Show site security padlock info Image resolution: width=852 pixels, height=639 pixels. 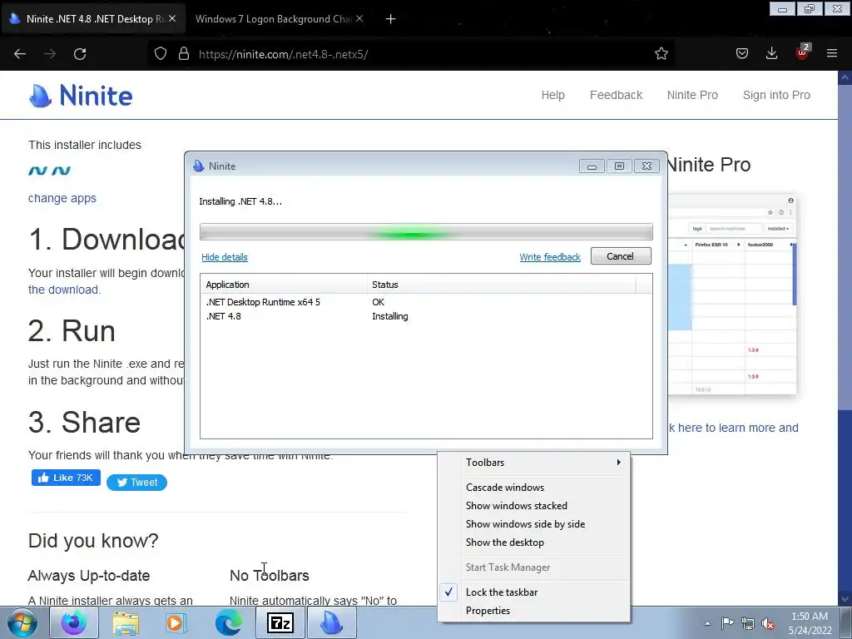184,54
